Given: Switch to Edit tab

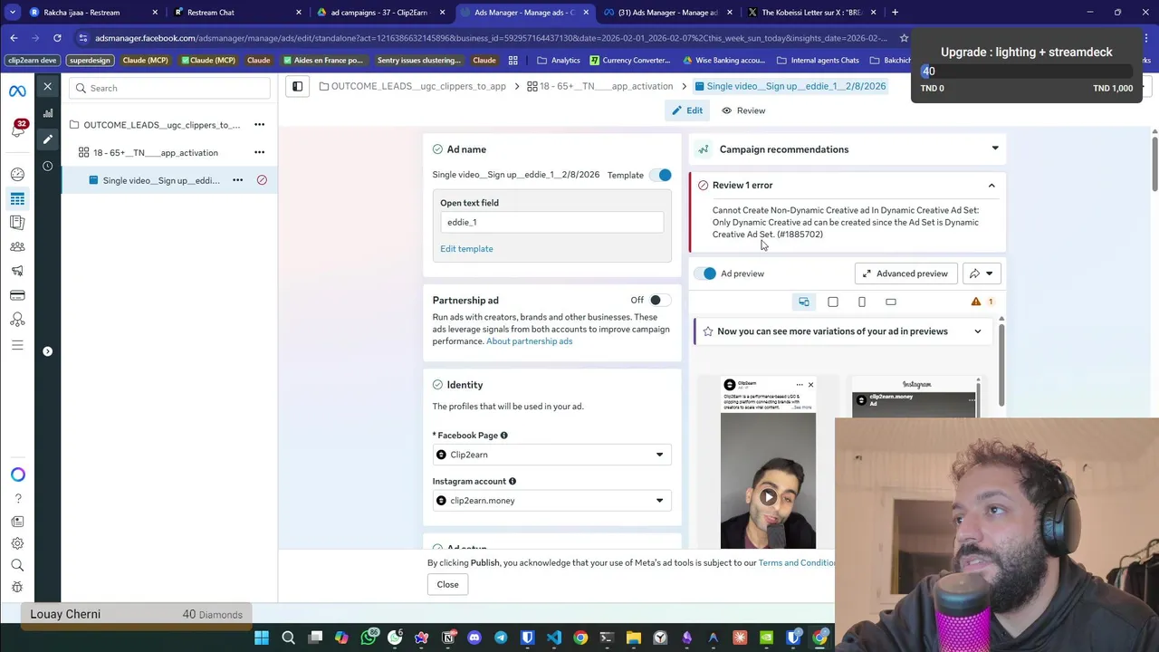Looking at the screenshot, I should 686,110.
